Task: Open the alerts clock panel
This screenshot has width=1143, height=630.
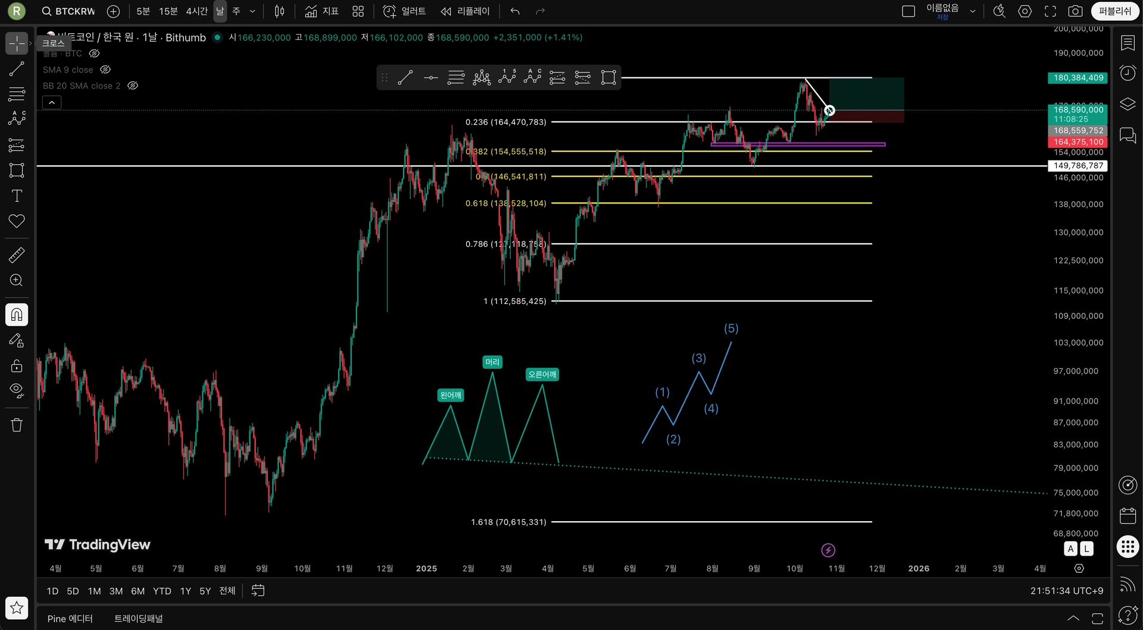Action: [1128, 73]
